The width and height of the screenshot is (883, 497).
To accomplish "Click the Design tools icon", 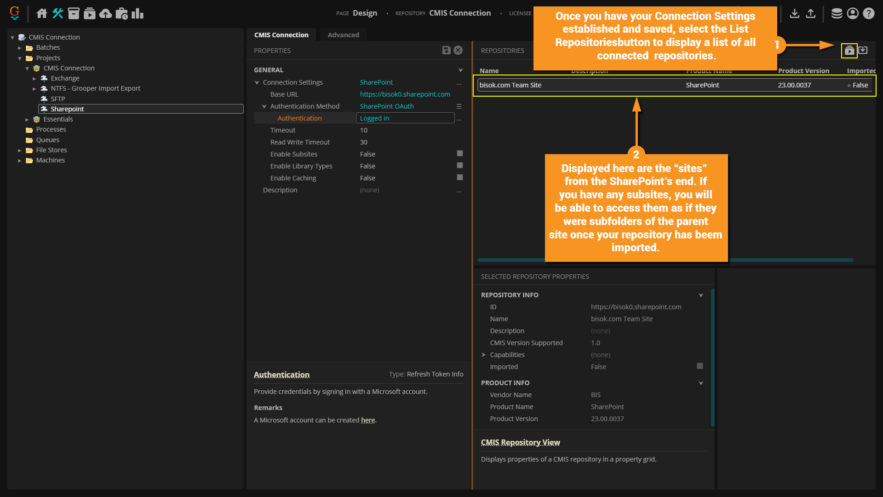I will point(57,13).
